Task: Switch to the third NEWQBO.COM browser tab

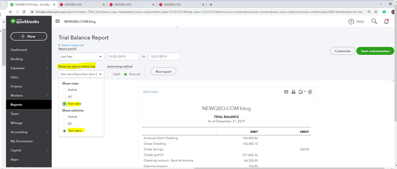Action: pyautogui.click(x=132, y=4)
